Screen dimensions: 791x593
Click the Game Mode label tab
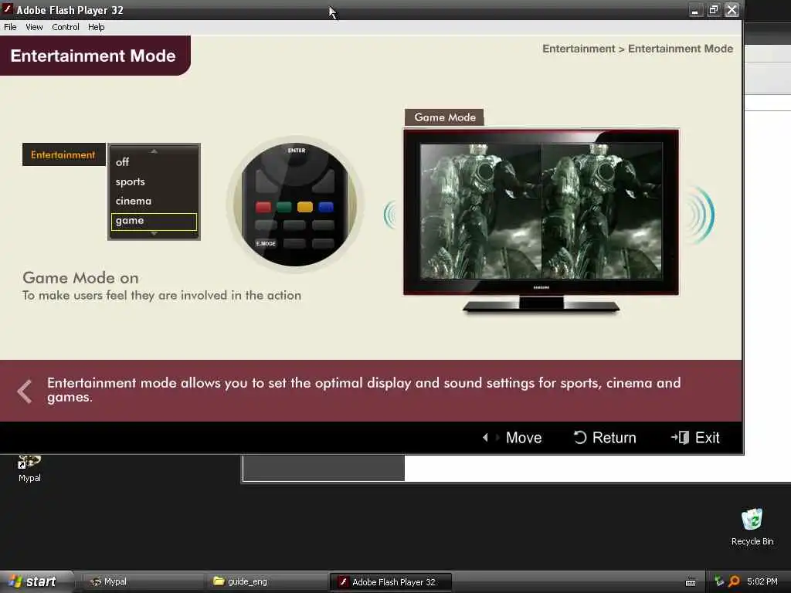pos(444,117)
